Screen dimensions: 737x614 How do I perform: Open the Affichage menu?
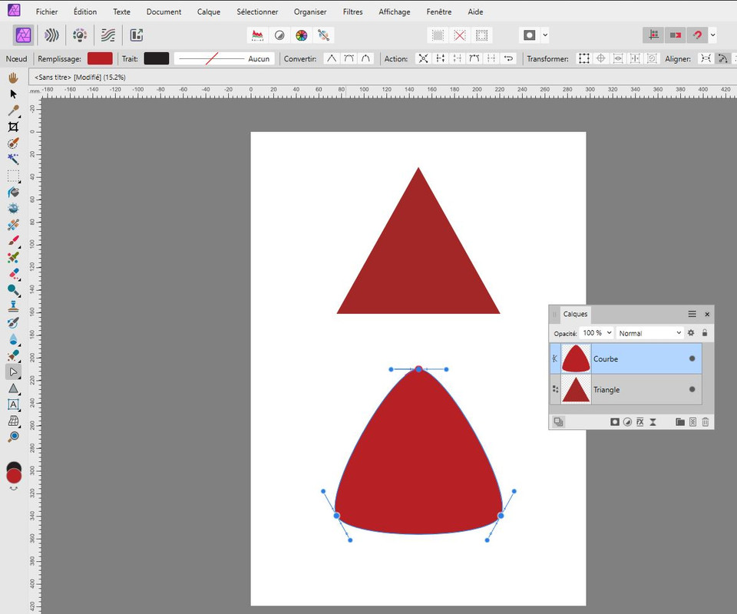[x=395, y=12]
